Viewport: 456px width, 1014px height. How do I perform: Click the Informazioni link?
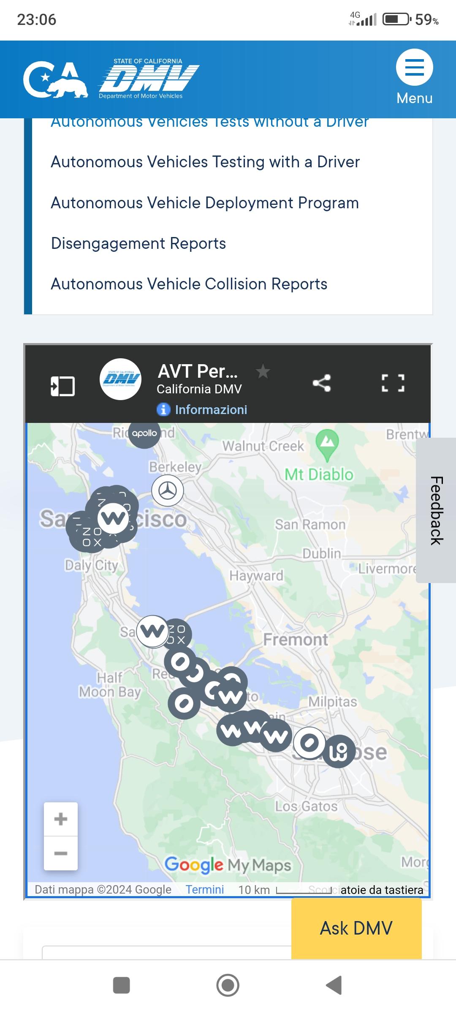tap(211, 409)
